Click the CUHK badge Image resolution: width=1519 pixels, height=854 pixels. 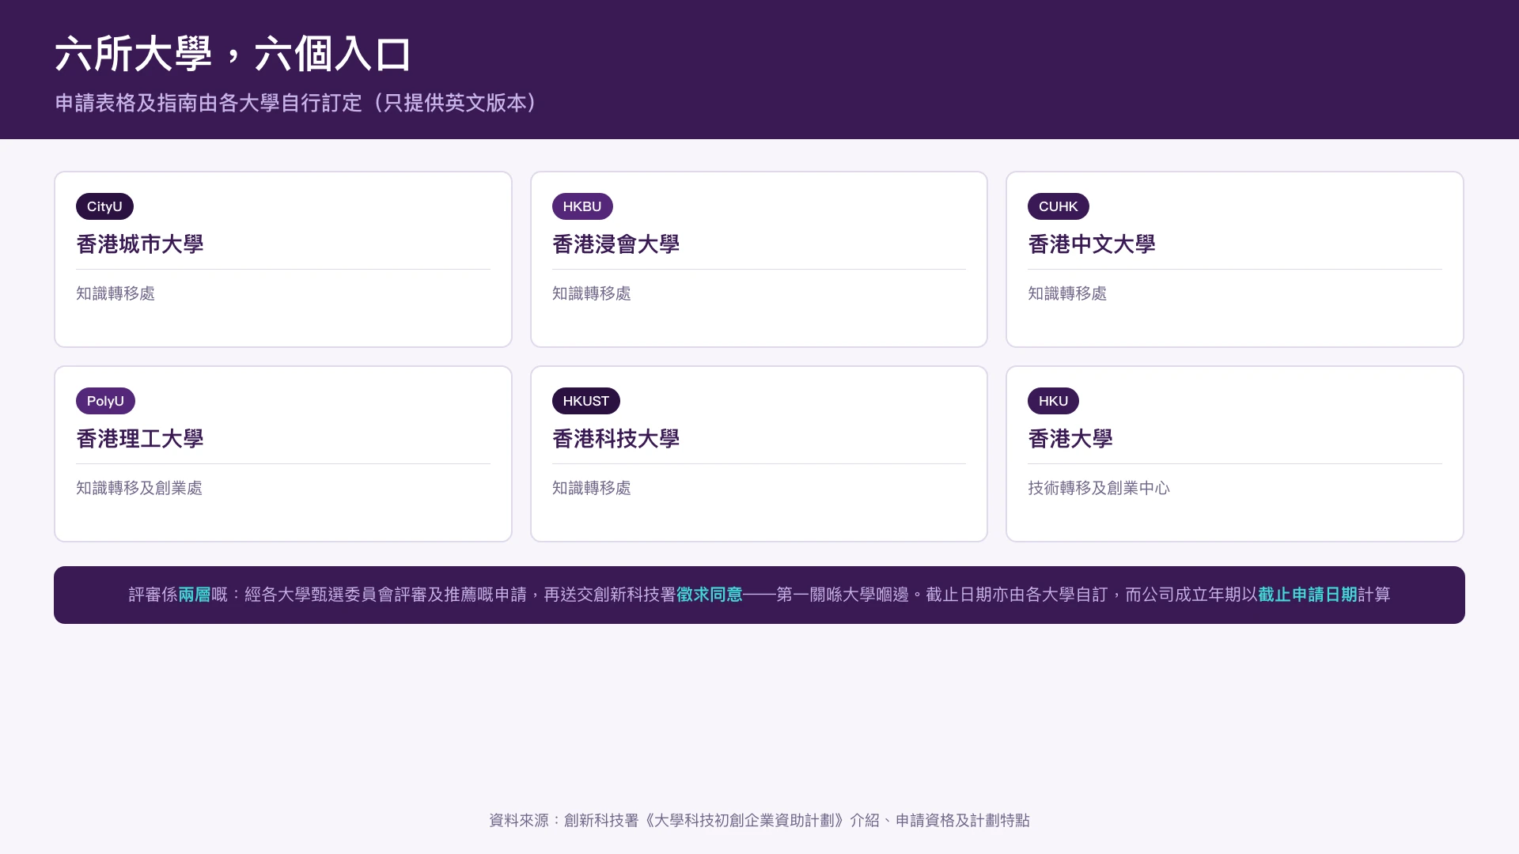point(1058,206)
